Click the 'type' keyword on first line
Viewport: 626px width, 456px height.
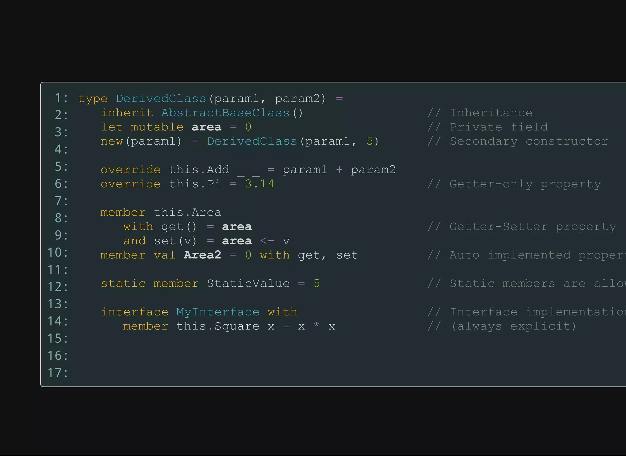93,99
